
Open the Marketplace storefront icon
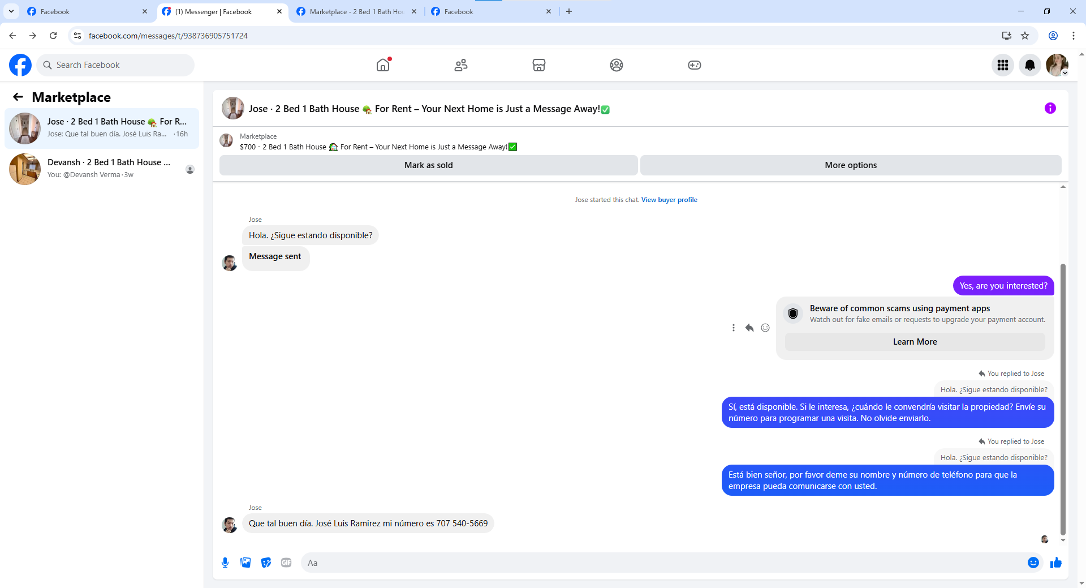[x=539, y=65]
